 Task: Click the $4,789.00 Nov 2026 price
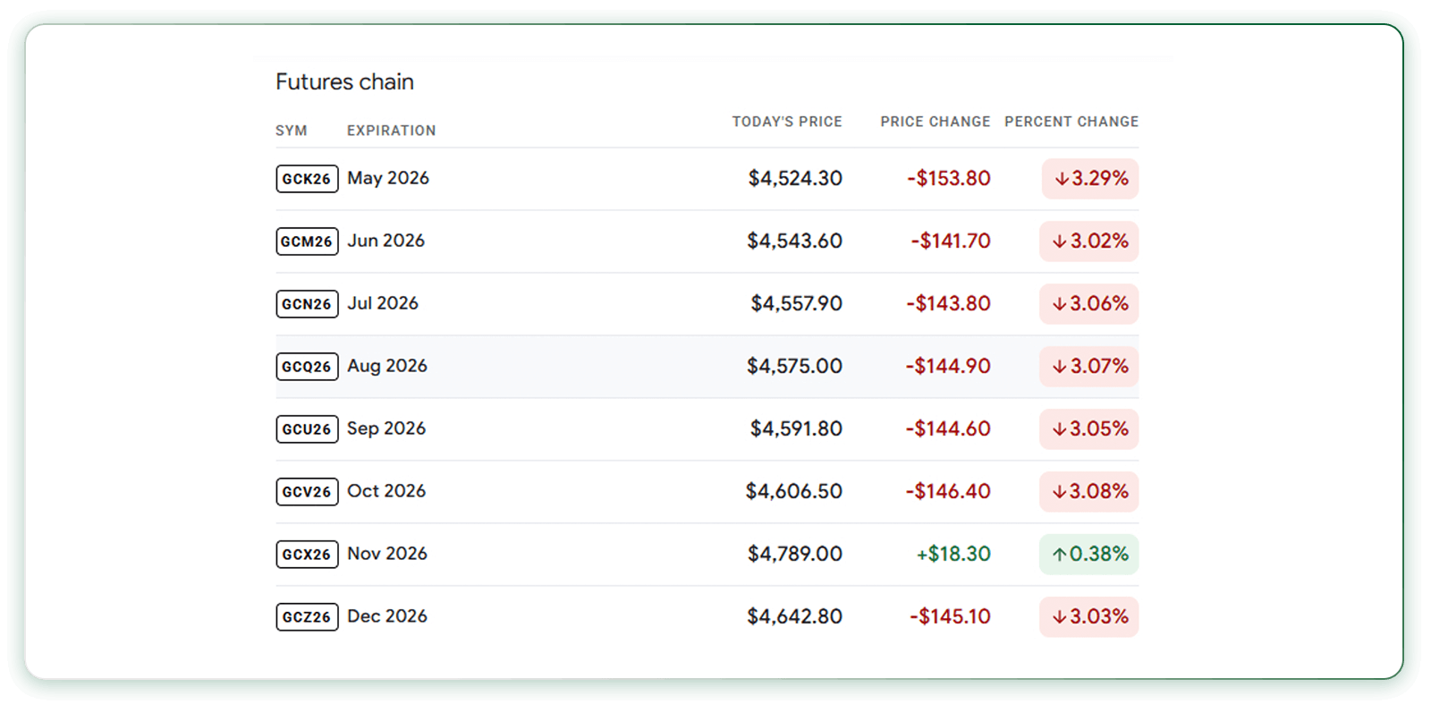[x=795, y=555]
